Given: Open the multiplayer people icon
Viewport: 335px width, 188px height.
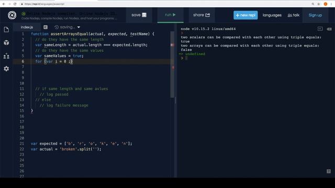Looking at the screenshot, I should (x=6, y=56).
